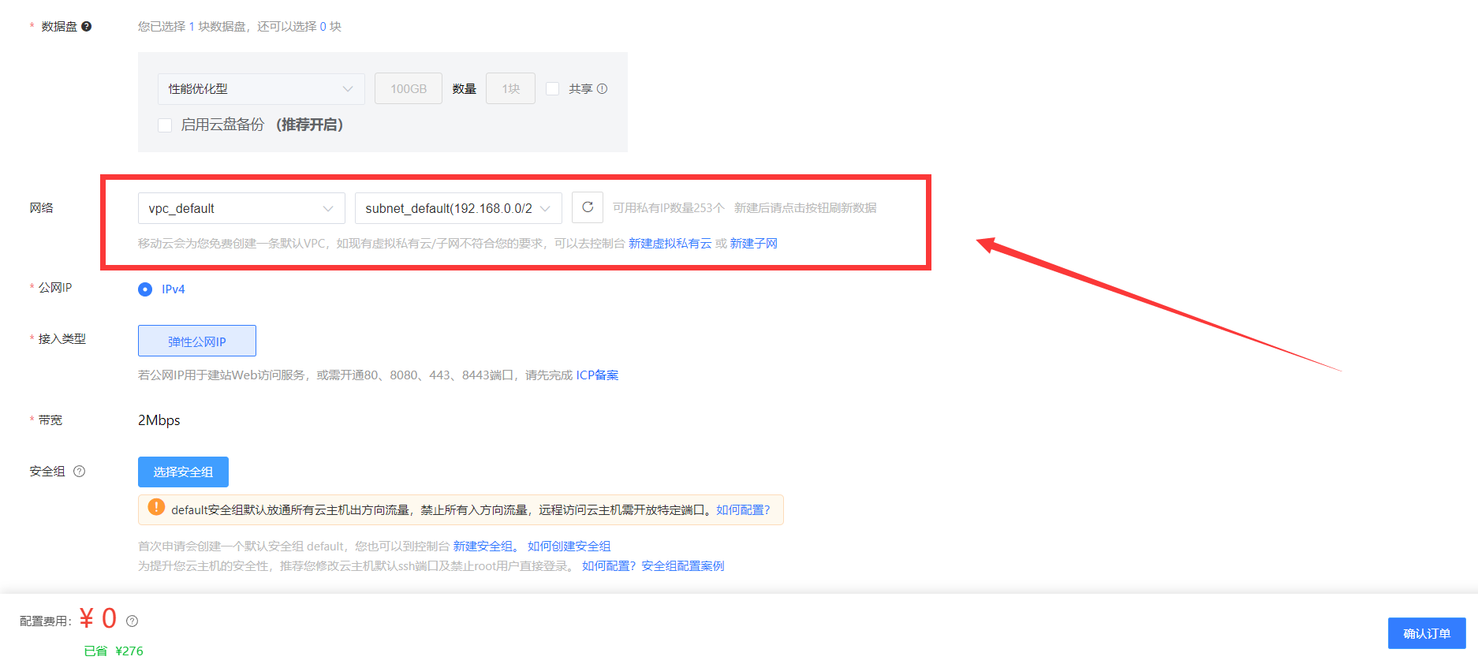The width and height of the screenshot is (1478, 664).
Task: Click the 选择安全组 button
Action: pos(183,472)
